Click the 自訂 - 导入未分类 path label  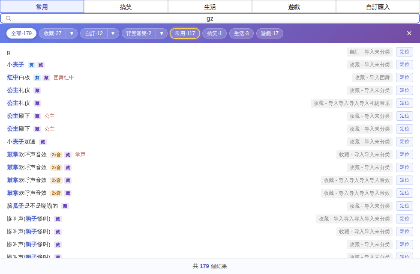369,52
